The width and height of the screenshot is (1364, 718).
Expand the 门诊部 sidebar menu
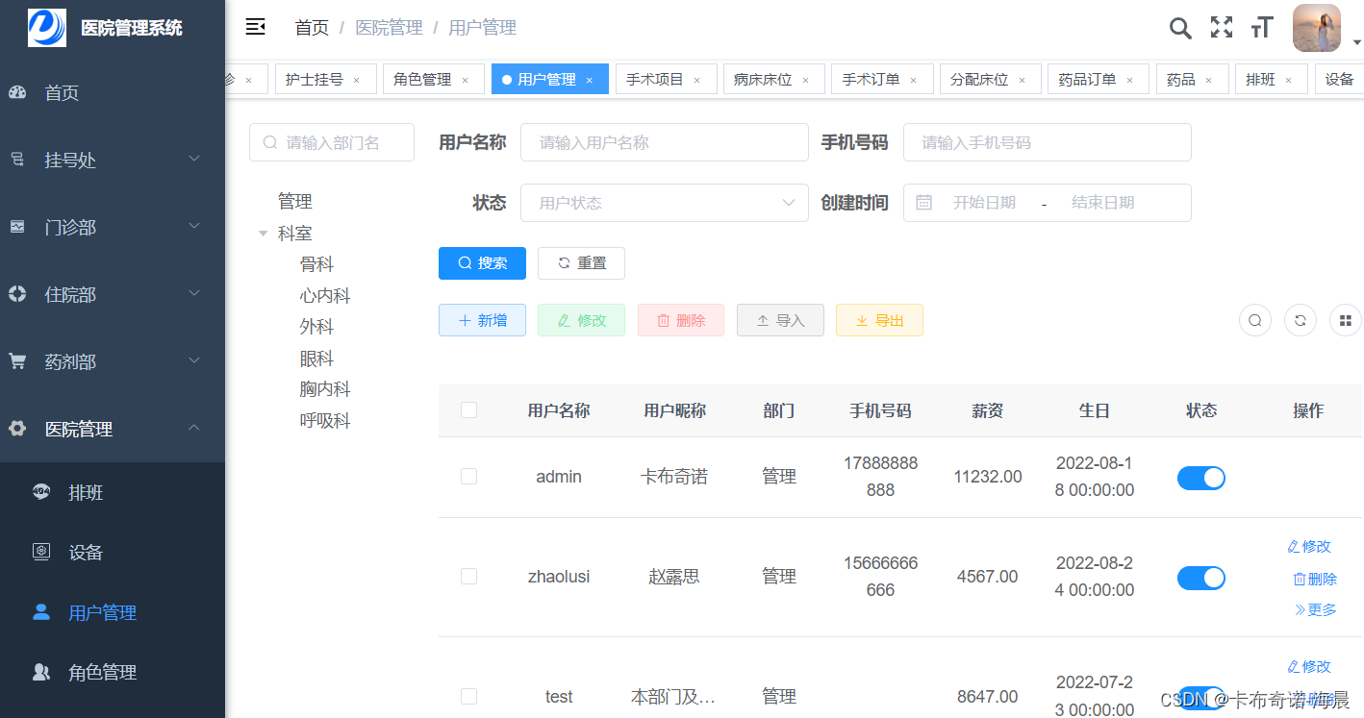tap(113, 227)
